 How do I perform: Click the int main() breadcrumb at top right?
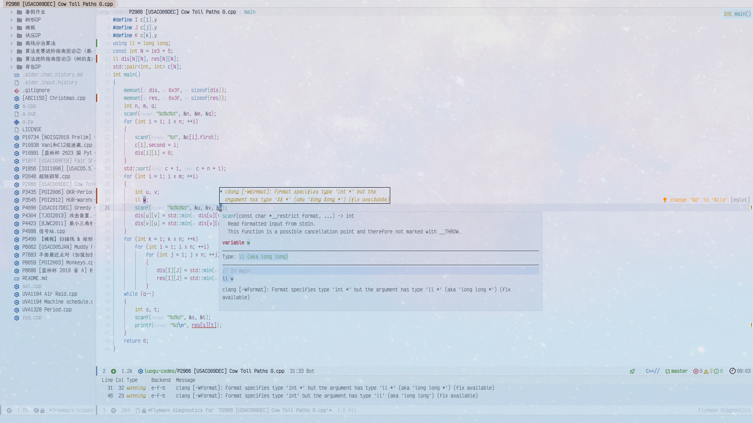coord(737,14)
